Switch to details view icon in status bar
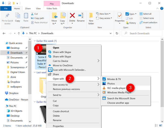 coord(156,125)
